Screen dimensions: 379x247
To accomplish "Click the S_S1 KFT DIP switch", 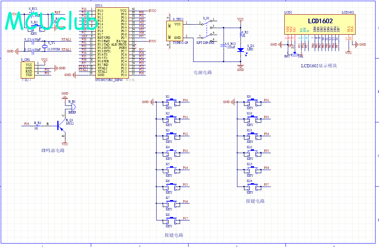I will click(x=206, y=30).
